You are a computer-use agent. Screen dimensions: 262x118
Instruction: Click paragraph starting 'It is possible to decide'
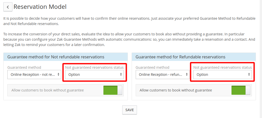(x=129, y=21)
